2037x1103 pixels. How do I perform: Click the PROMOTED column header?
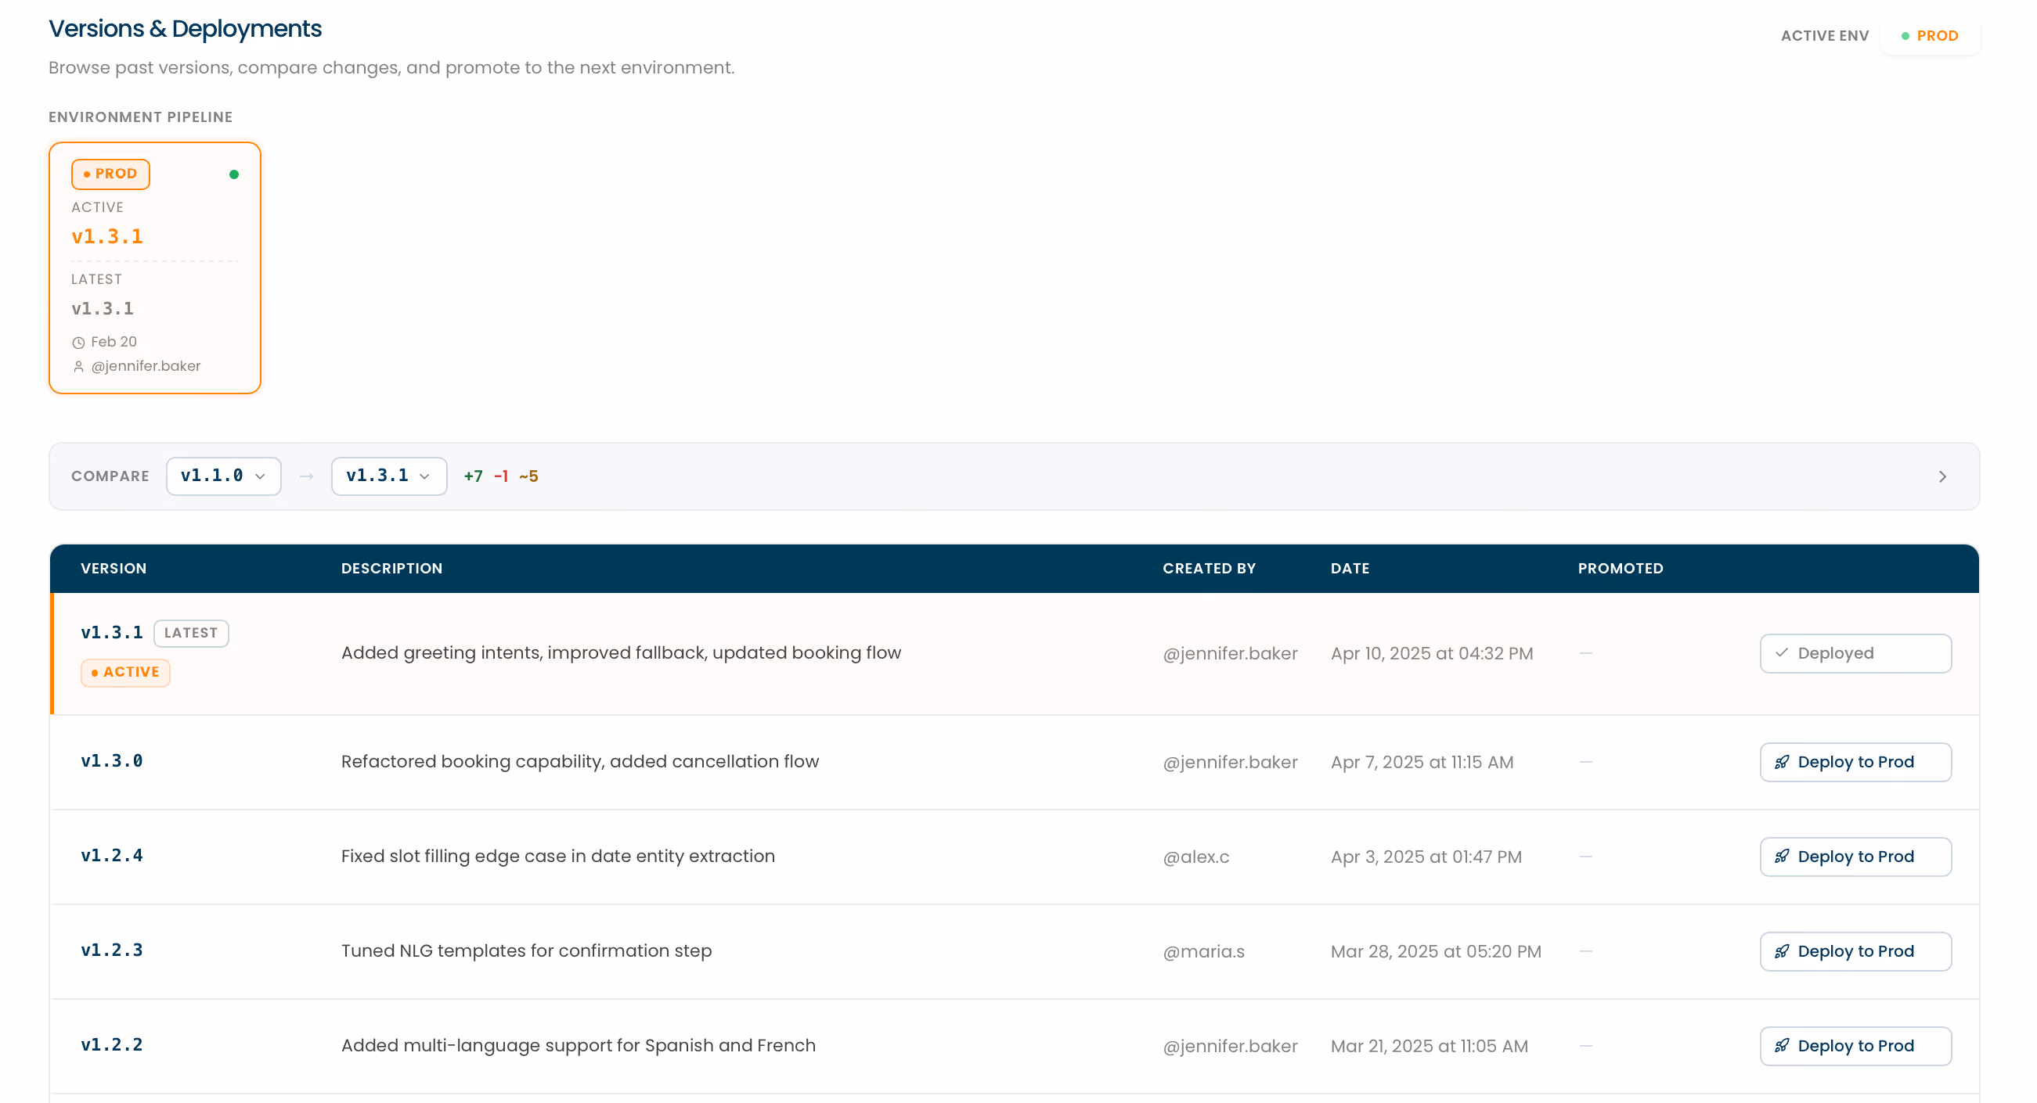coord(1621,568)
